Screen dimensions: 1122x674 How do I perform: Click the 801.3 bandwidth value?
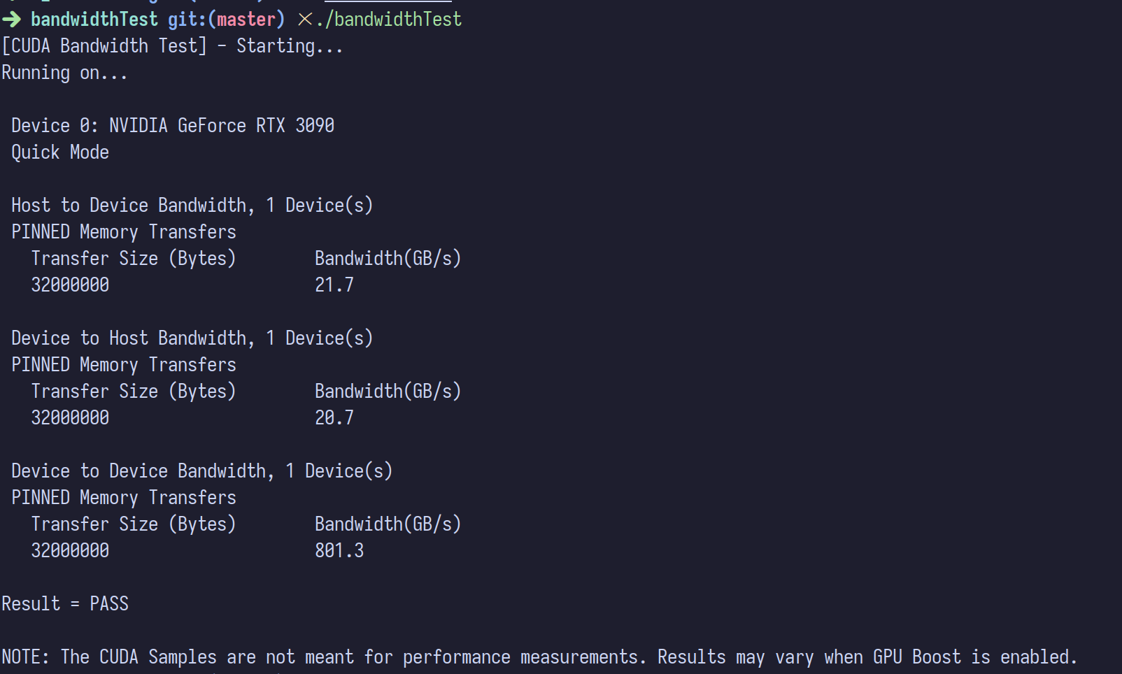[x=339, y=551]
